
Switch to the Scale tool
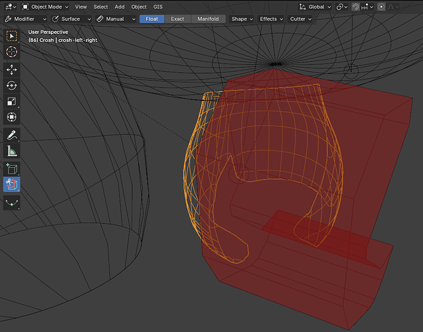[11, 102]
